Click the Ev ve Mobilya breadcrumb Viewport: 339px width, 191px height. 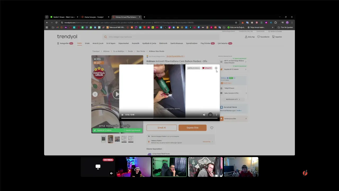click(x=119, y=51)
